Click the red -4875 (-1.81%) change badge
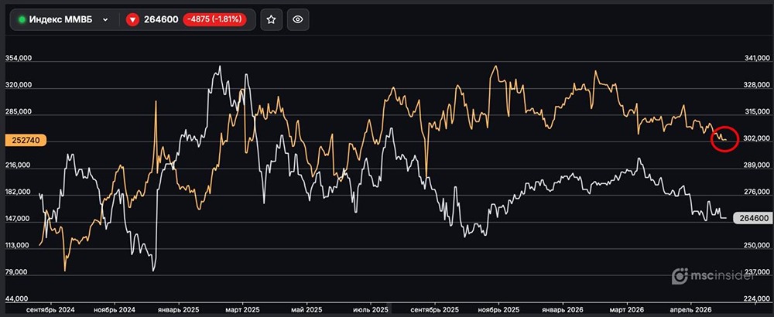 coord(214,20)
